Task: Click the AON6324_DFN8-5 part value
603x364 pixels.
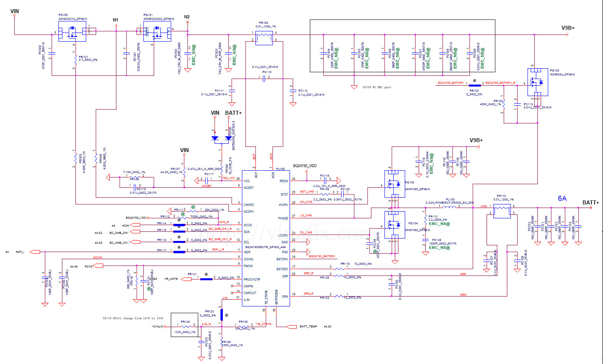Action: 562,74
